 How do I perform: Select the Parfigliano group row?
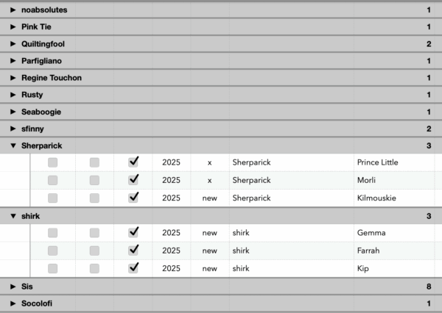click(221, 61)
